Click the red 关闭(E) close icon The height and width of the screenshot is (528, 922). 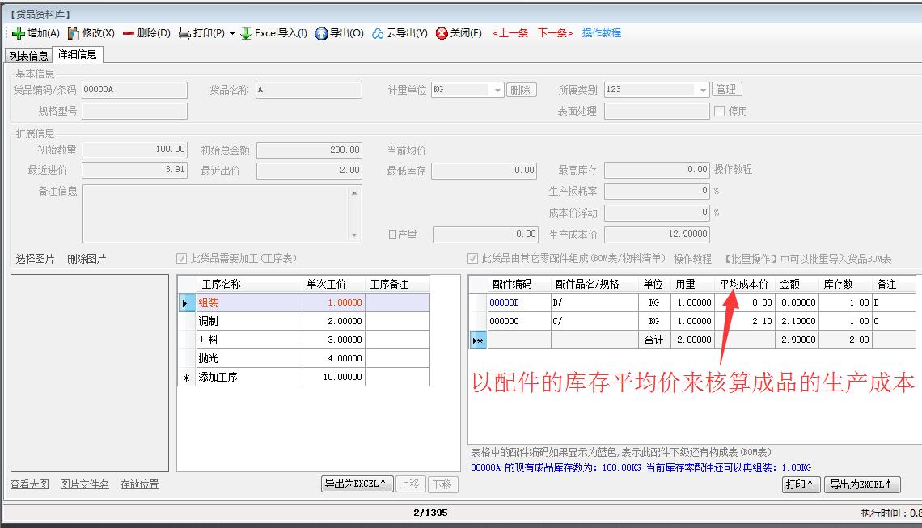point(442,33)
